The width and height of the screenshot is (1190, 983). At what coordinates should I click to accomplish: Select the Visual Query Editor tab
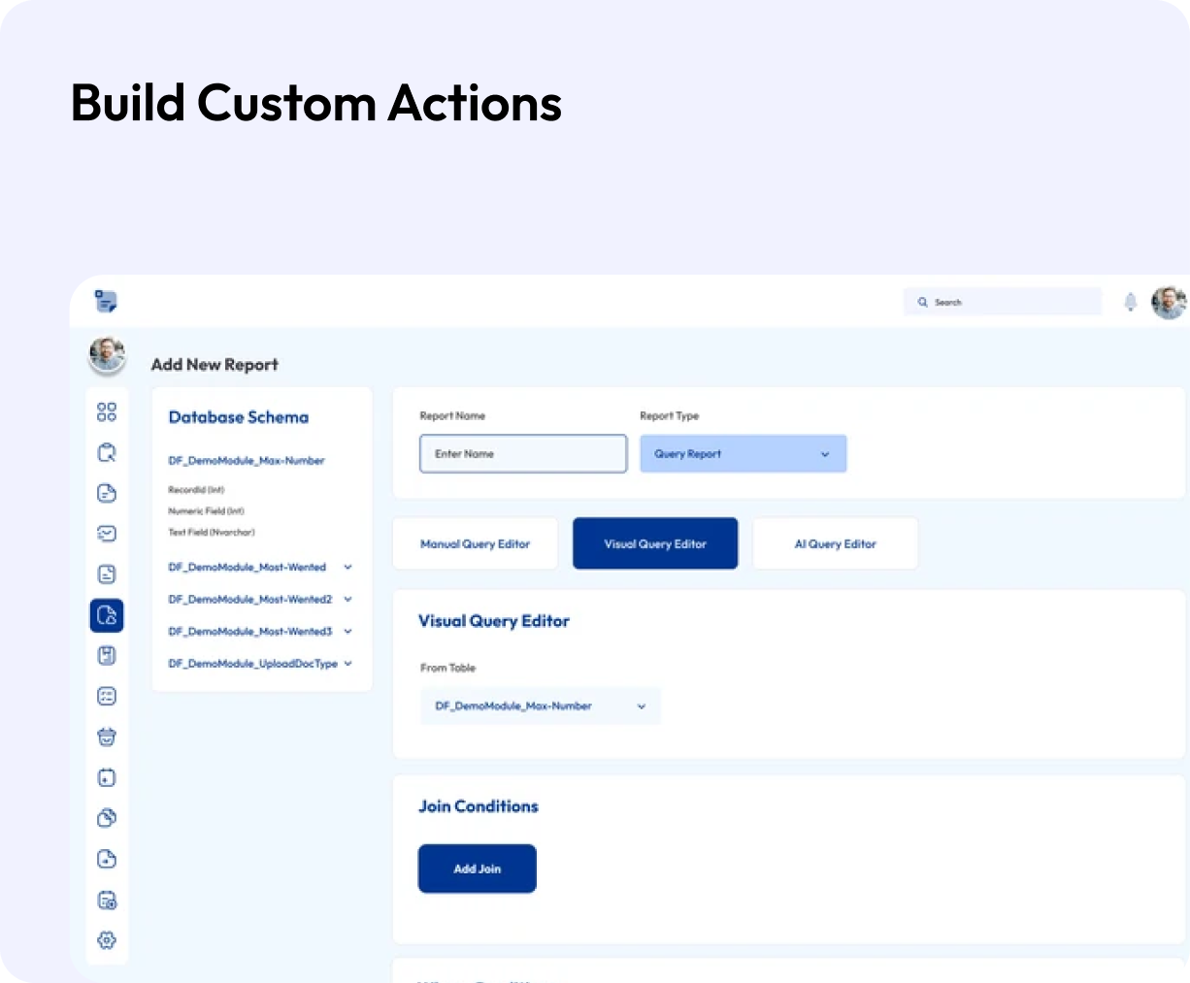(x=655, y=544)
